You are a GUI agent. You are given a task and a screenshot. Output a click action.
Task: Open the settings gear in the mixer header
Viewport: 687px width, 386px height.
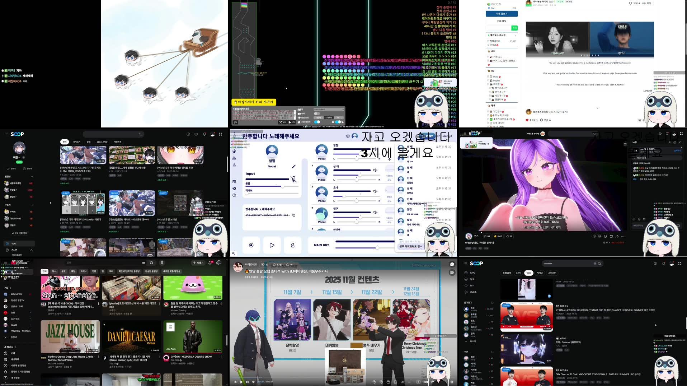tap(348, 136)
